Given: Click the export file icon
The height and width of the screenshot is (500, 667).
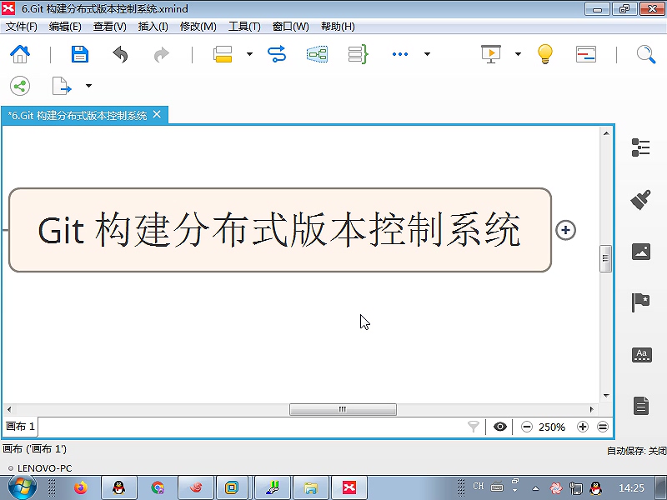Looking at the screenshot, I should point(61,86).
